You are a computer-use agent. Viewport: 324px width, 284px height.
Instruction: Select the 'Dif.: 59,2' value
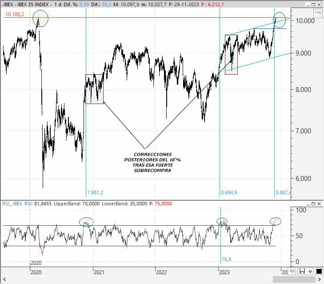pyautogui.click(x=101, y=4)
